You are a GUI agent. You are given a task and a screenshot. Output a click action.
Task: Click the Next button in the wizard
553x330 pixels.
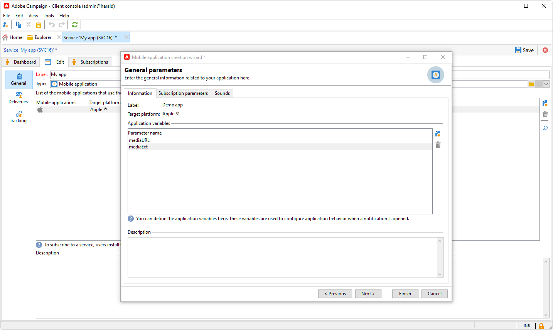[x=368, y=294]
